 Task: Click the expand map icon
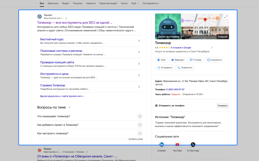coord(226,17)
